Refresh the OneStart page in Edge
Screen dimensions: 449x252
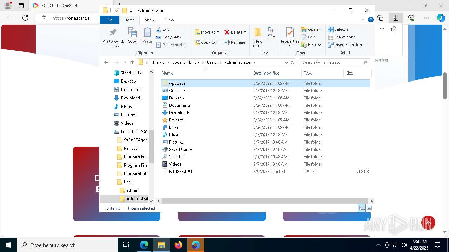[x=25, y=18]
